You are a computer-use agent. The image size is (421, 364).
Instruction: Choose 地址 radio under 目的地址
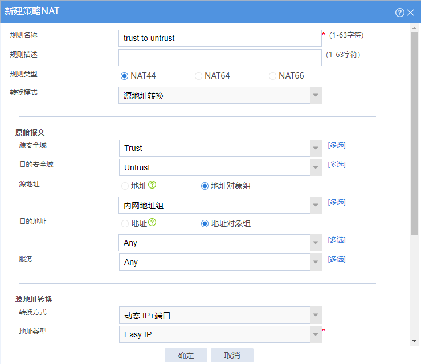pos(125,223)
